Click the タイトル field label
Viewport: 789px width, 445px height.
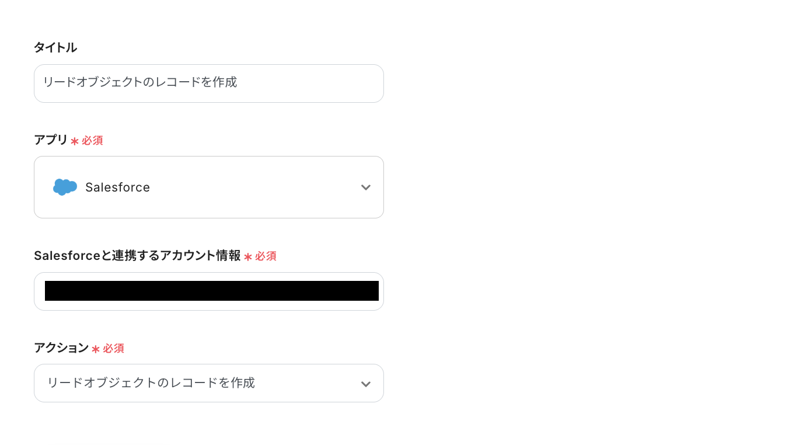55,47
